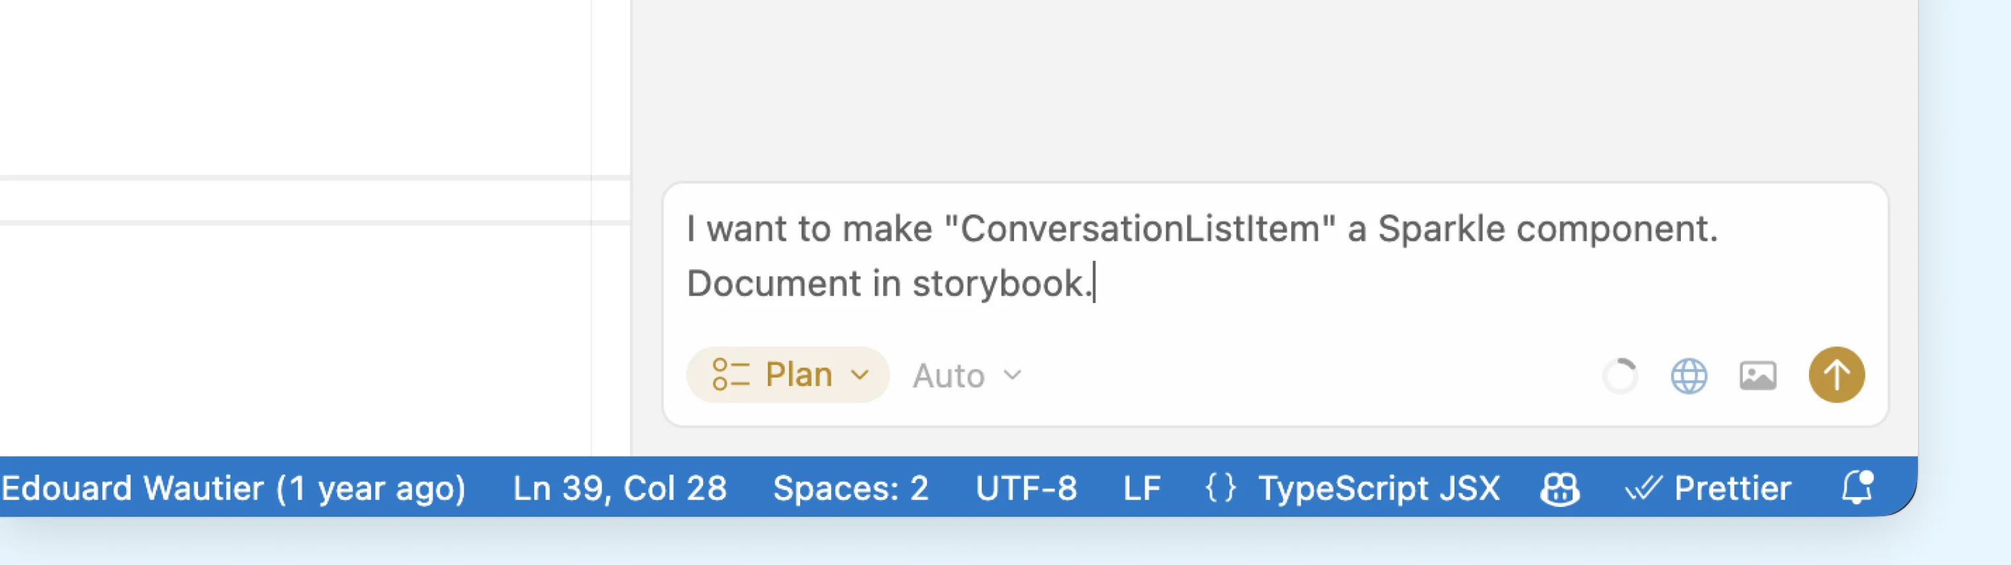This screenshot has width=2011, height=565.
Task: Change file encoding via the UTF-8 selector
Action: coord(1027,488)
